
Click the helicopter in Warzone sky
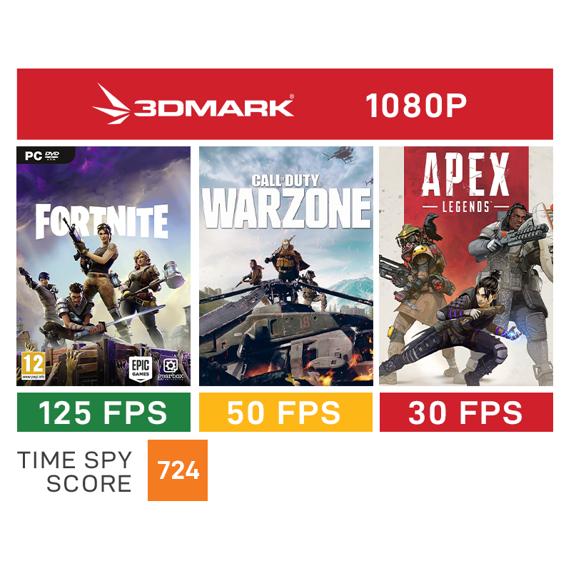click(x=339, y=154)
